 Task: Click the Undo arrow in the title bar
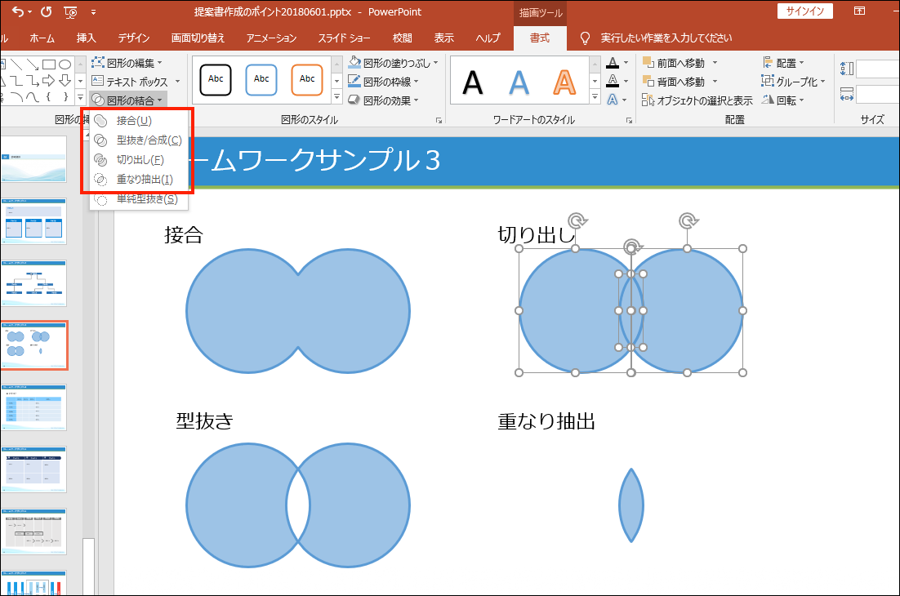coord(17,11)
